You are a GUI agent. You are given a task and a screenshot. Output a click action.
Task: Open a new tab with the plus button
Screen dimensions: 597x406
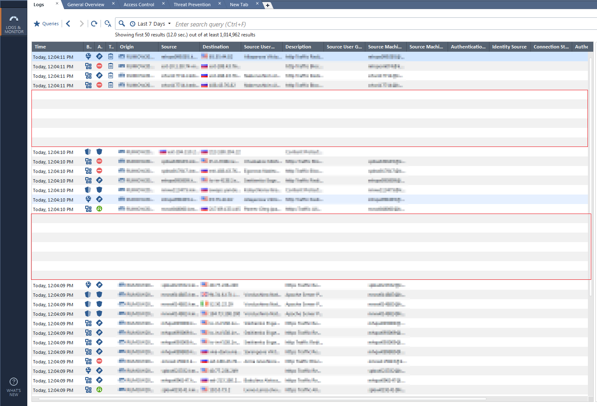(268, 5)
